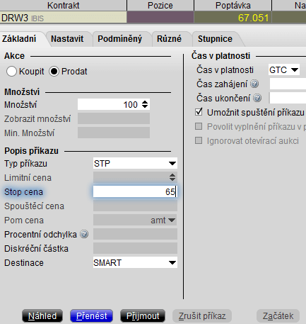Open the Nastavit tab

coord(67,39)
